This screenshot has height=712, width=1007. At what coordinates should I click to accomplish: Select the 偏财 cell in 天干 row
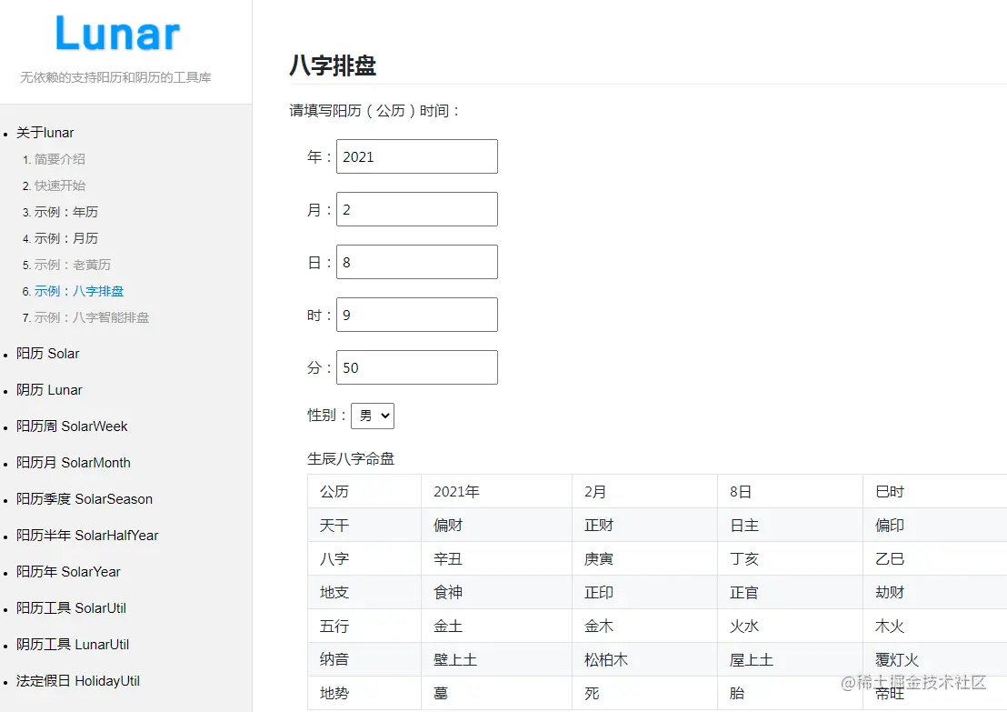496,525
